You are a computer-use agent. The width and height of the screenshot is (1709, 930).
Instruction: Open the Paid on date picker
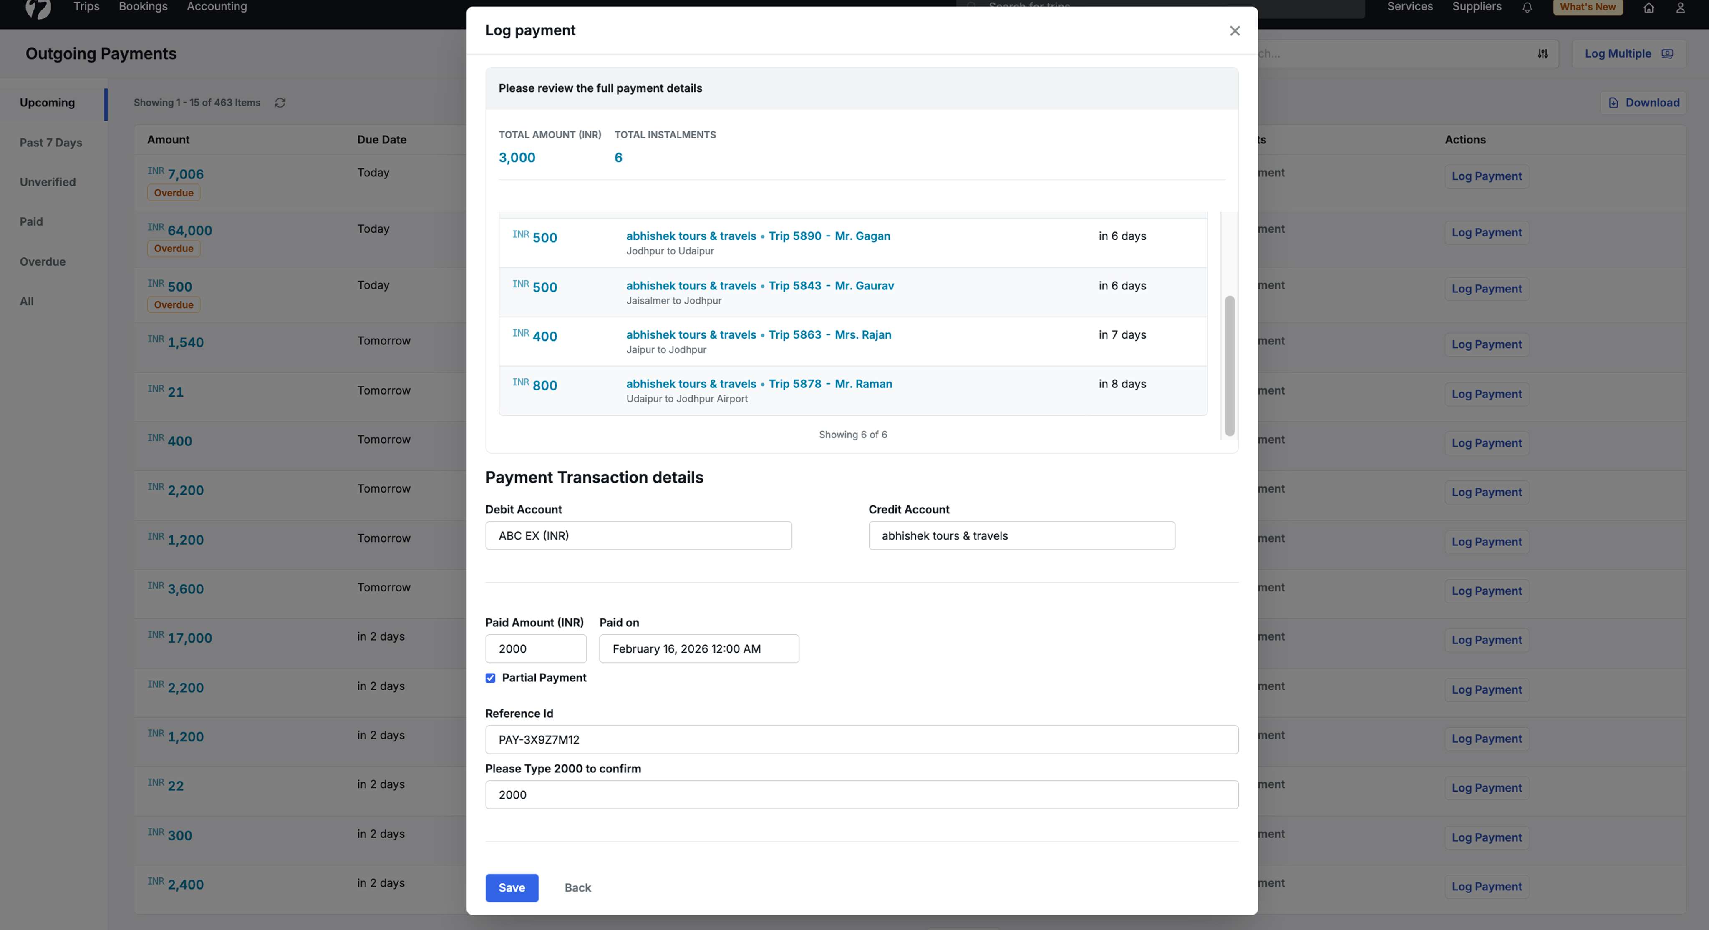click(698, 649)
